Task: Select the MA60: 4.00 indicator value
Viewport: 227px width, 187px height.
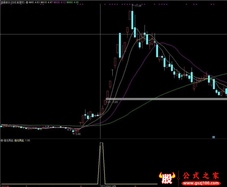Action: (73, 2)
